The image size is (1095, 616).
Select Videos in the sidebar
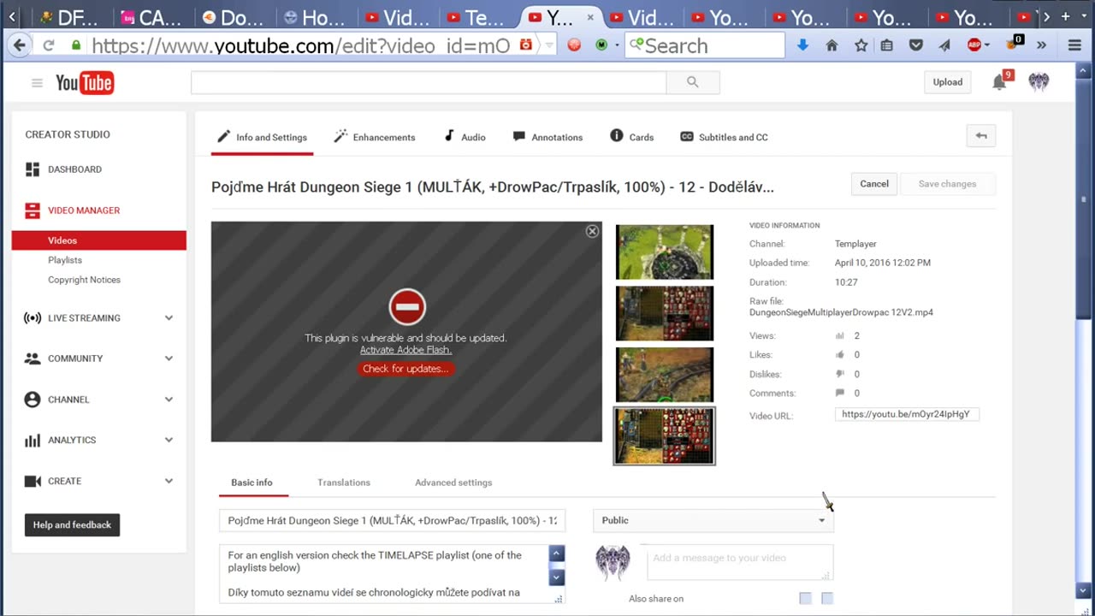tap(99, 240)
